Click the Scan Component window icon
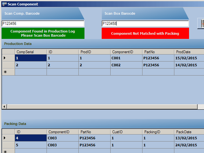Viewport: 204px width, 153px height. [4, 4]
